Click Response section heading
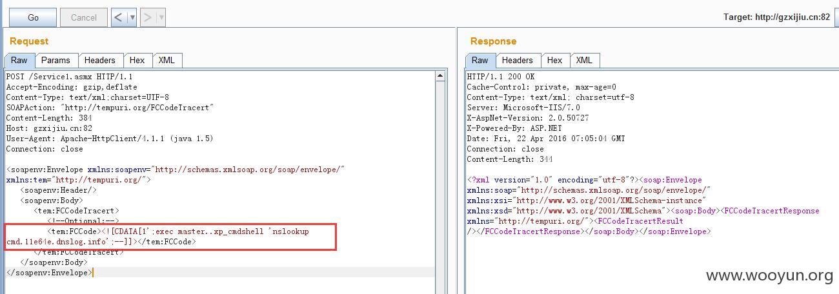 click(493, 41)
